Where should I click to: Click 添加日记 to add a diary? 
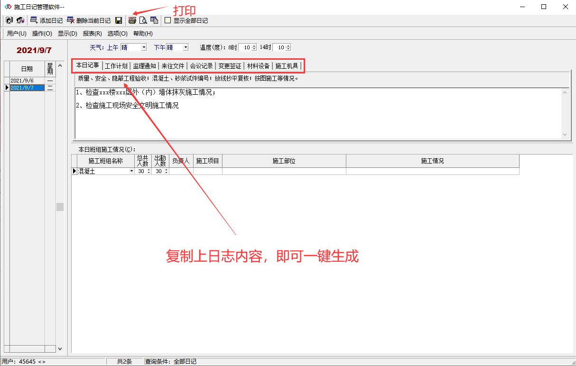[x=46, y=20]
